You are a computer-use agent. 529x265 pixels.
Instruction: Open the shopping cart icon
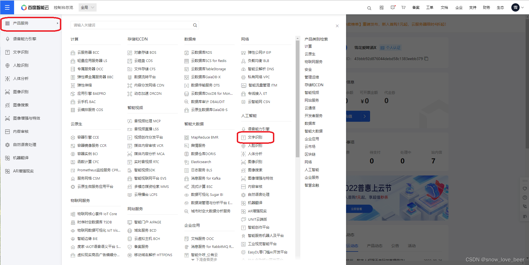(x=403, y=7)
